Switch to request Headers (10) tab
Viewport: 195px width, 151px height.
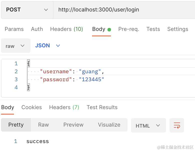pyautogui.click(x=66, y=29)
